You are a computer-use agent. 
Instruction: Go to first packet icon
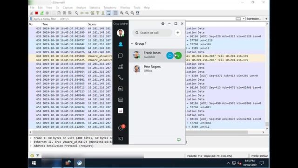(x=98, y=13)
